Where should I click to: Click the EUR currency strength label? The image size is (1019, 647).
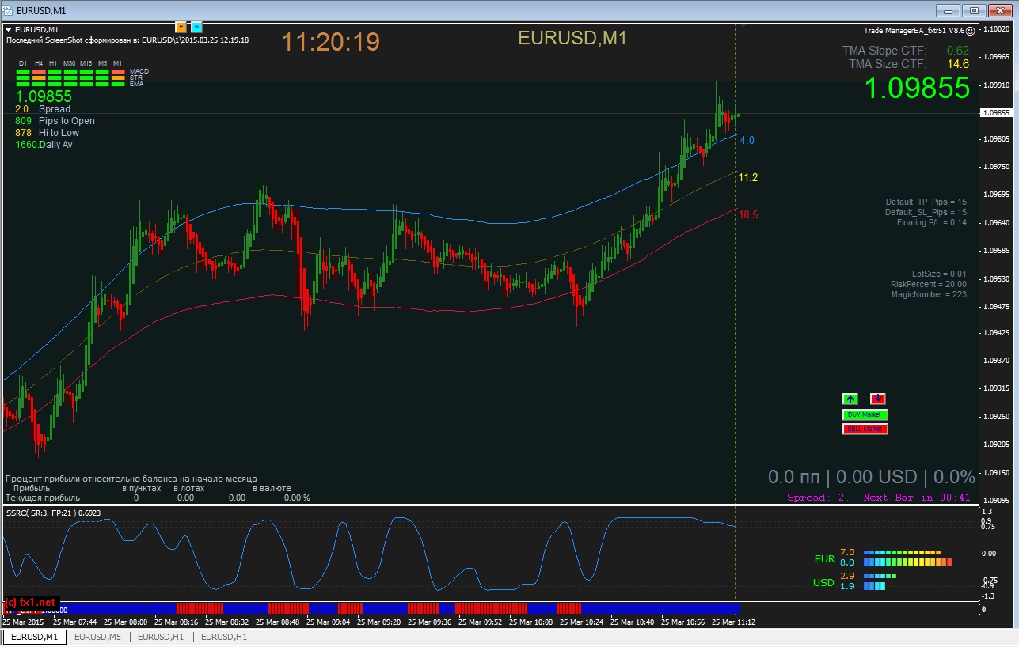pyautogui.click(x=824, y=559)
